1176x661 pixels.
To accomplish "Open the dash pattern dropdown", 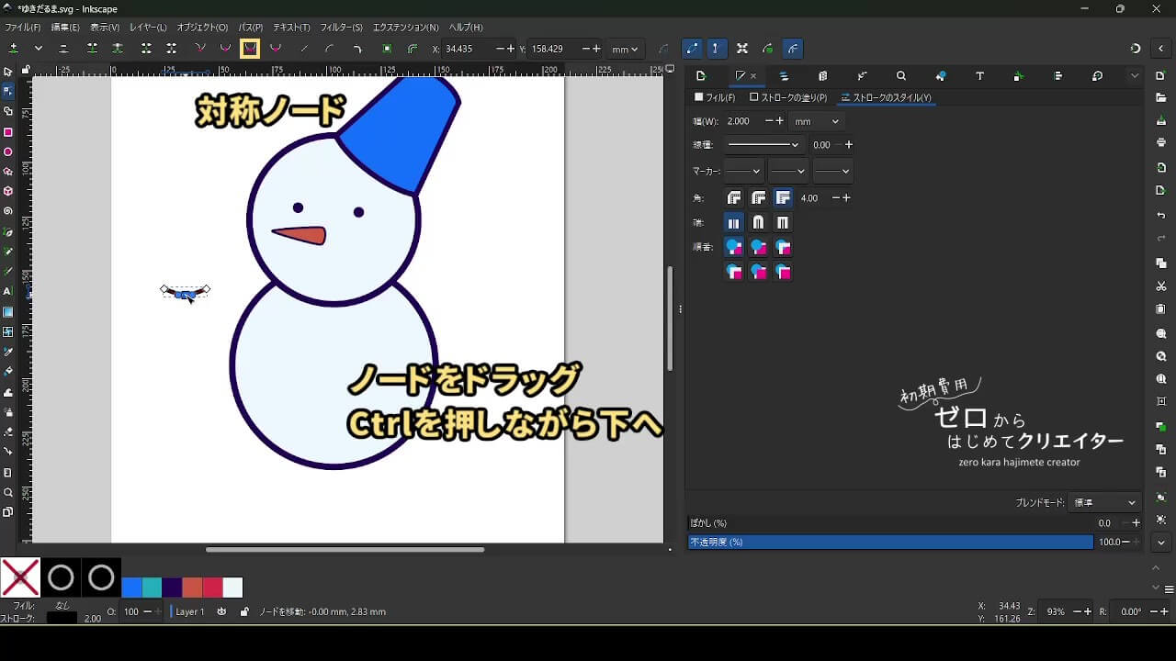I will [763, 145].
